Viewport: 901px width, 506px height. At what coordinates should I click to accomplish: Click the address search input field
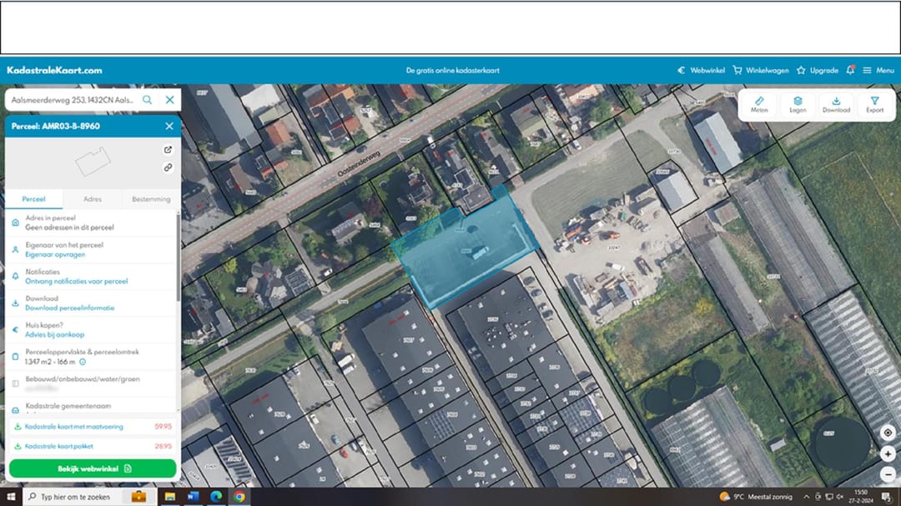pyautogui.click(x=73, y=99)
